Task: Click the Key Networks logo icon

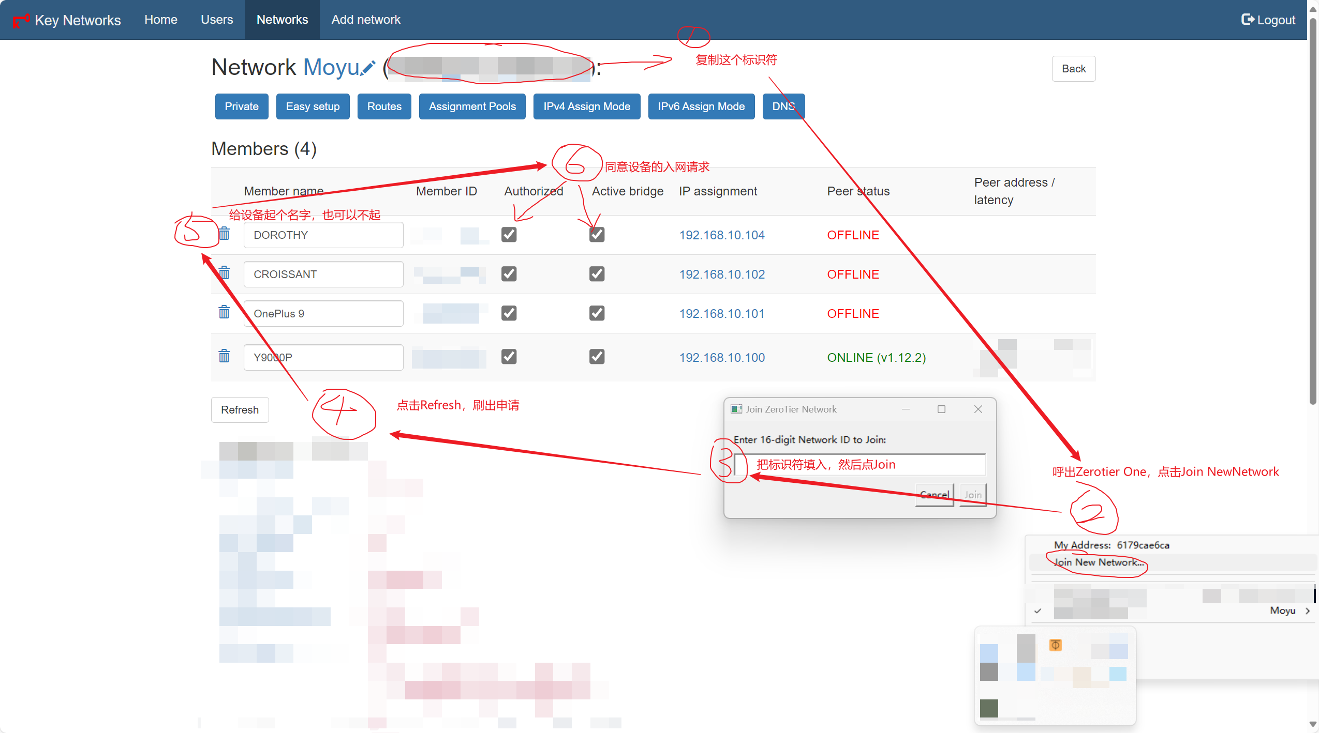Action: (x=21, y=20)
